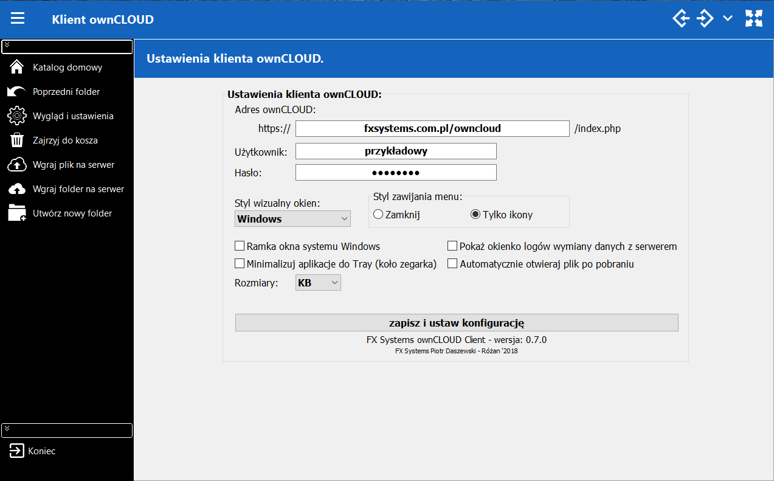The image size is (774, 481).
Task: Click the Klient ownCLOUD title text
Action: (x=103, y=19)
